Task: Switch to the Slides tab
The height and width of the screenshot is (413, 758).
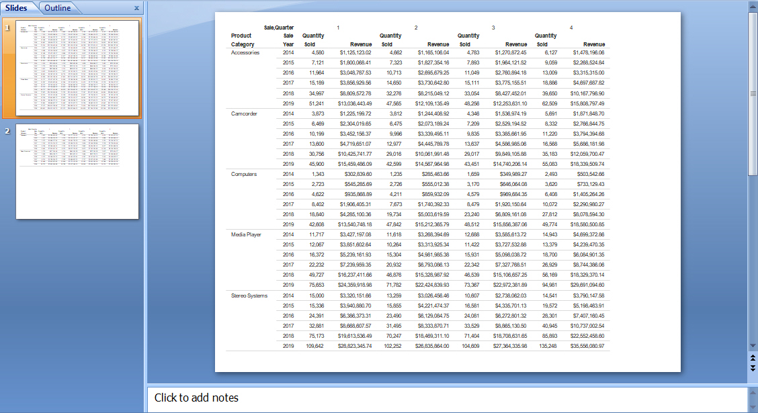Action: pos(16,8)
